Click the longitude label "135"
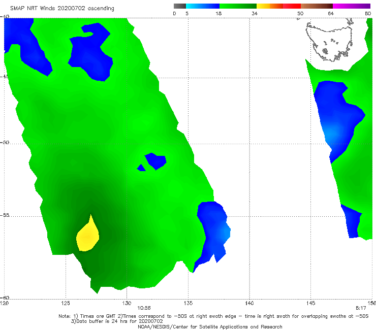The image size is (376, 330). (188, 303)
